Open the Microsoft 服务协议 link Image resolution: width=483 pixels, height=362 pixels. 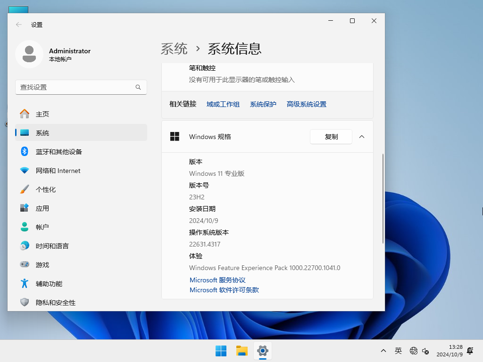(217, 280)
